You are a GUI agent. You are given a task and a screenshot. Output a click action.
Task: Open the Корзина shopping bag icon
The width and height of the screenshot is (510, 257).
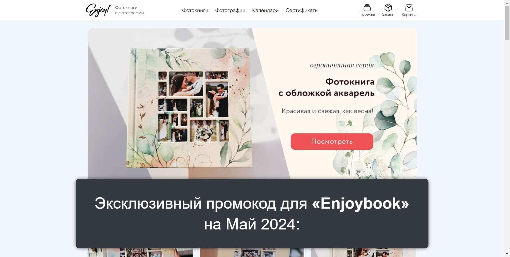pos(409,8)
